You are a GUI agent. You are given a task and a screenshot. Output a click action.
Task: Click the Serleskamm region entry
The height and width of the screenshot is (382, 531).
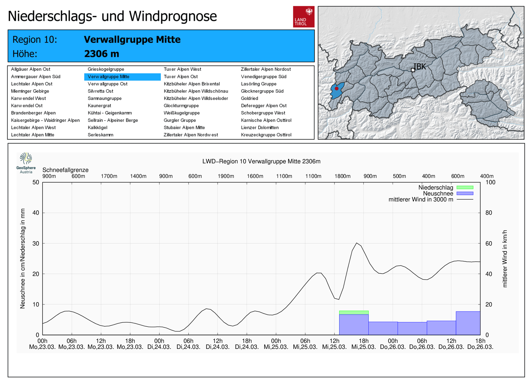click(x=100, y=135)
